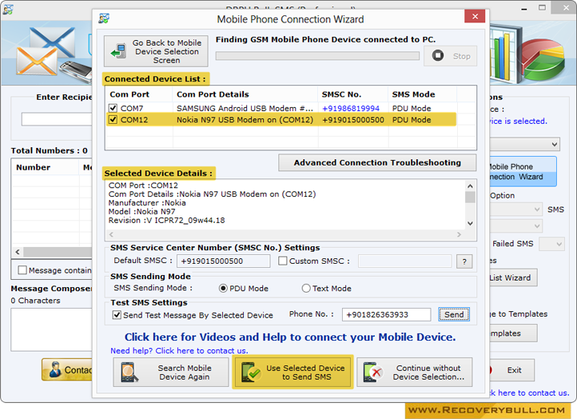
Task: Click the Enter Recipient input field in main window
Action: click(57, 119)
